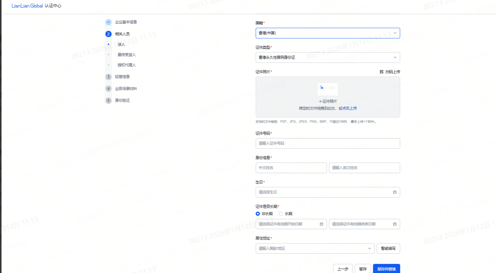The image size is (496, 273).
Task: Go to 身份验证 step
Action: (x=122, y=101)
